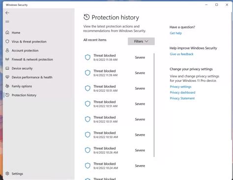Open the Privacy Statement link
This screenshot has width=233, height=180.
click(182, 98)
